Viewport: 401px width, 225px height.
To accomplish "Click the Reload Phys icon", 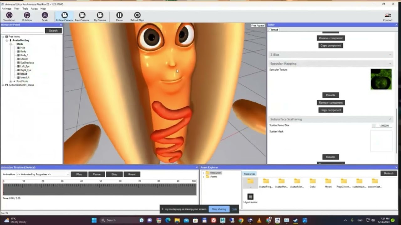I will 137,17.
